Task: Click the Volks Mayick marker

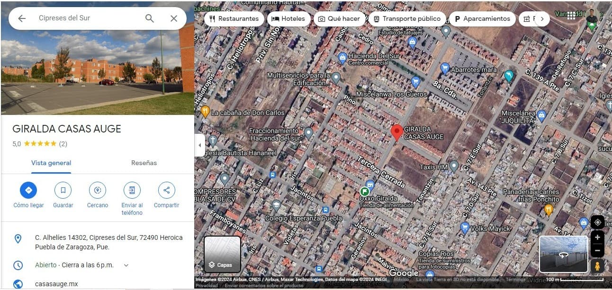Action: 465,228
